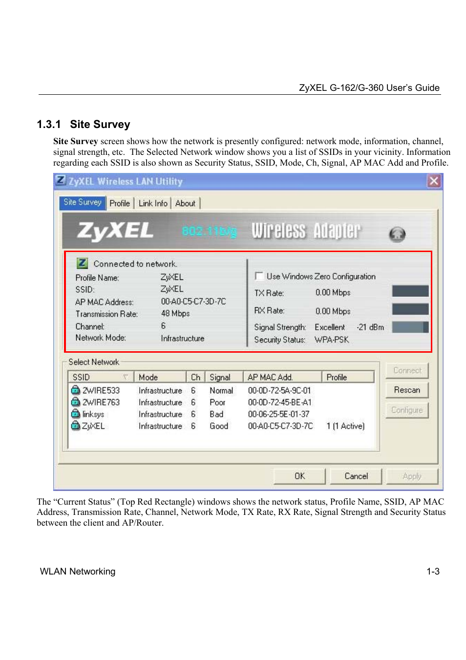The width and height of the screenshot is (466, 660).
Task: Open the About tab
Action: coord(185,203)
